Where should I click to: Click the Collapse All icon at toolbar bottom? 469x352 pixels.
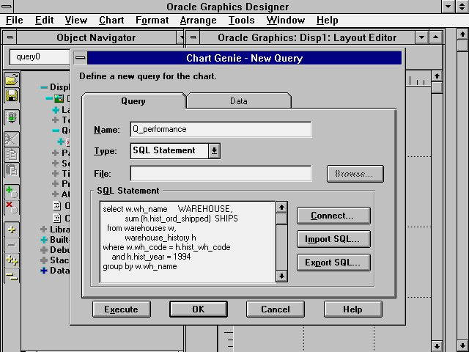(x=11, y=274)
